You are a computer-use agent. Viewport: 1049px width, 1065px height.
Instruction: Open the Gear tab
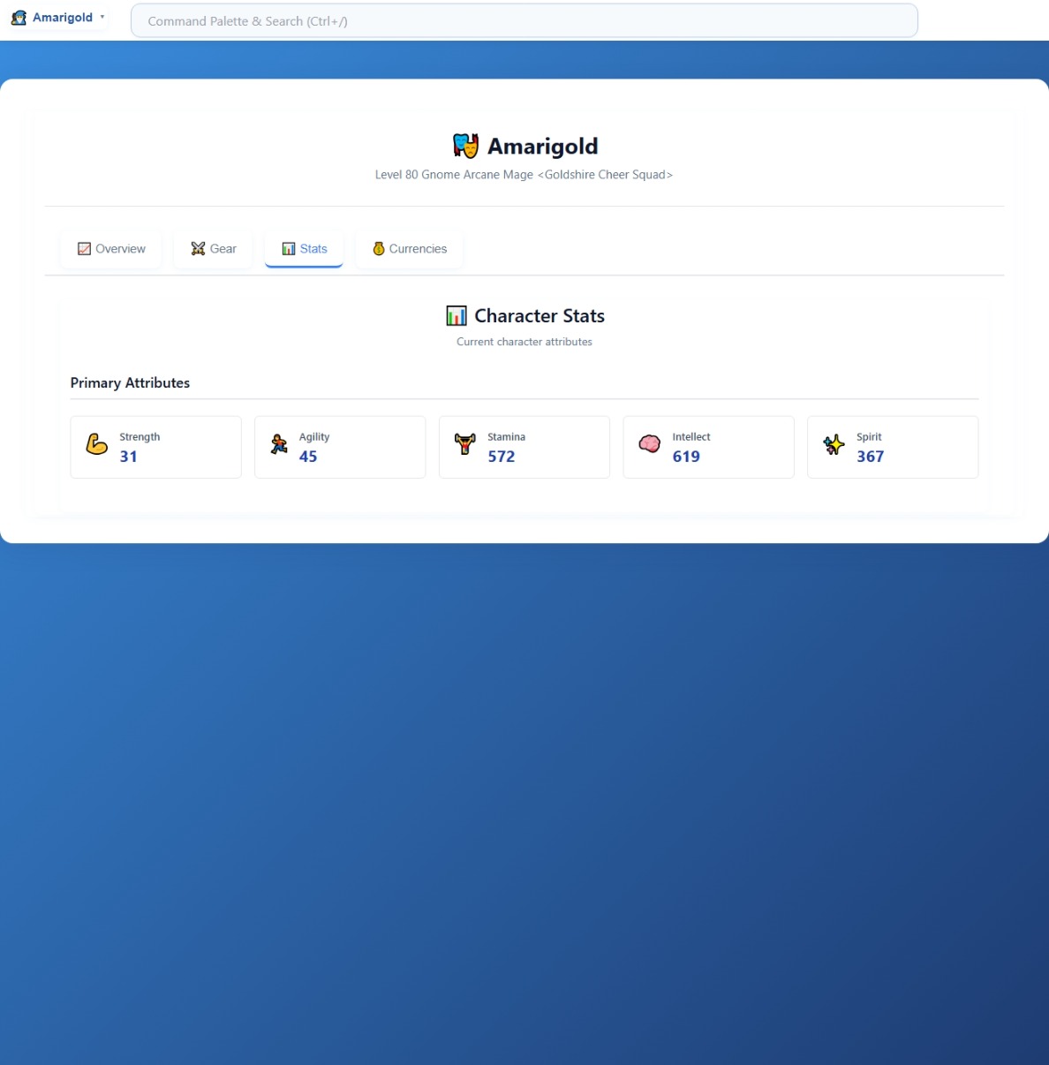(214, 249)
